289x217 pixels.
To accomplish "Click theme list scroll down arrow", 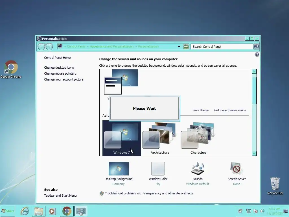I will coord(254,153).
